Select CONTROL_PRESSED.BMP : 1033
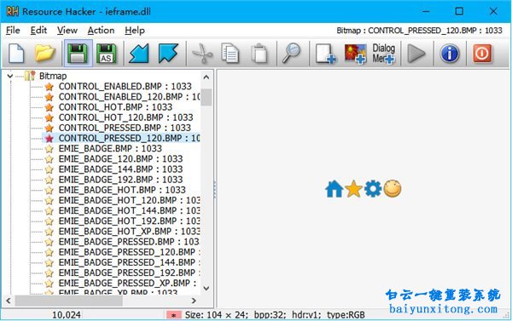Screen dimensions: 512x321 [x=125, y=128]
